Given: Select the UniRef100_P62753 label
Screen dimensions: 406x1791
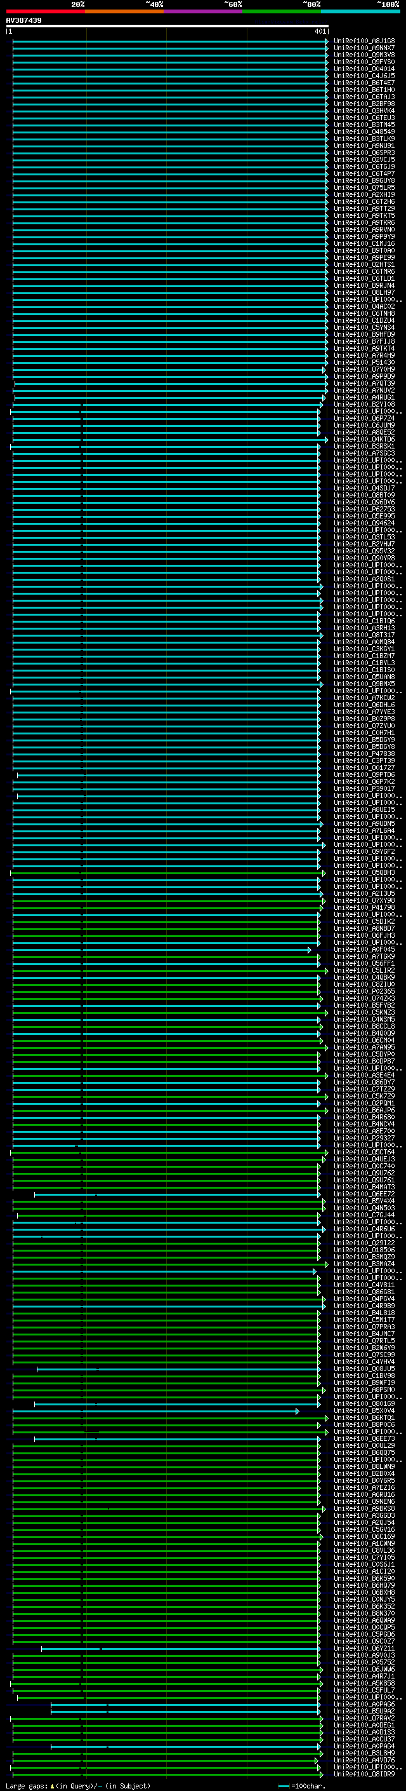Looking at the screenshot, I should click(x=364, y=509).
